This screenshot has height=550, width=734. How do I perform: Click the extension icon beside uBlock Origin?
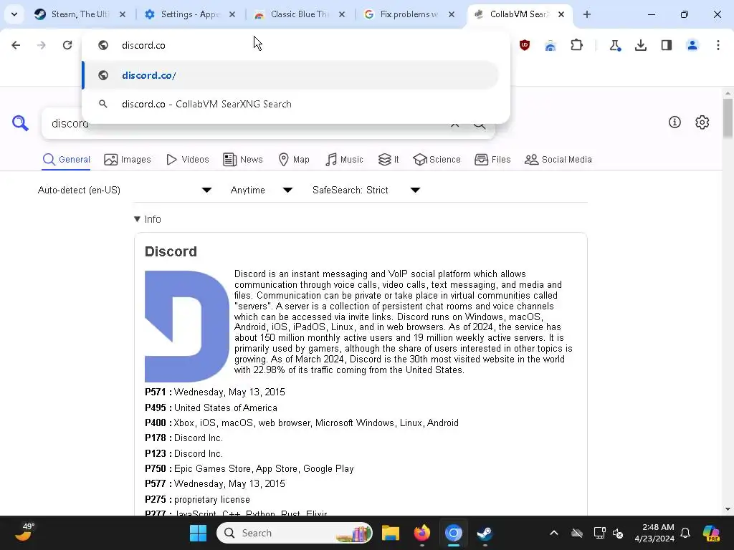point(550,45)
